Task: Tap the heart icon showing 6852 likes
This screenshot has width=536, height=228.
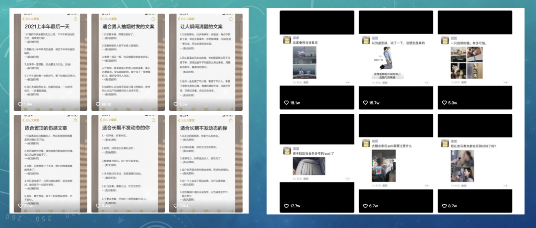Action: [x=98, y=104]
